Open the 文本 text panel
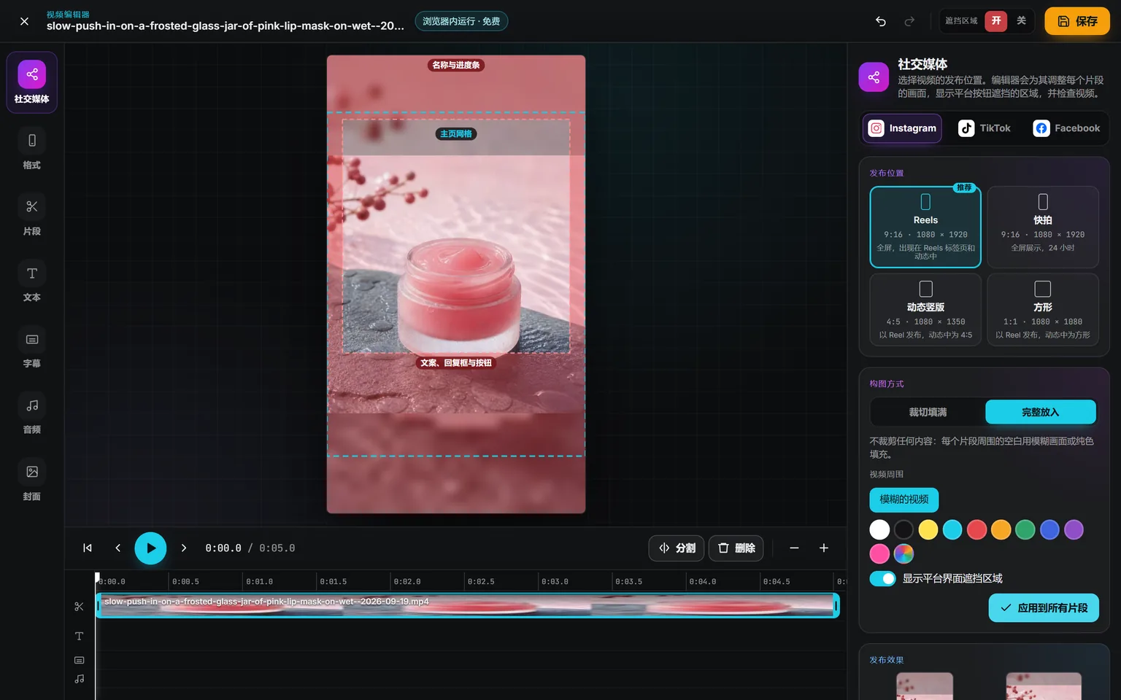Viewport: 1121px width, 700px height. coord(32,282)
